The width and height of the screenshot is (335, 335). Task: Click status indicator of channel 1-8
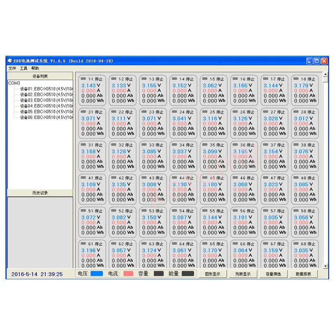[x=296, y=79]
